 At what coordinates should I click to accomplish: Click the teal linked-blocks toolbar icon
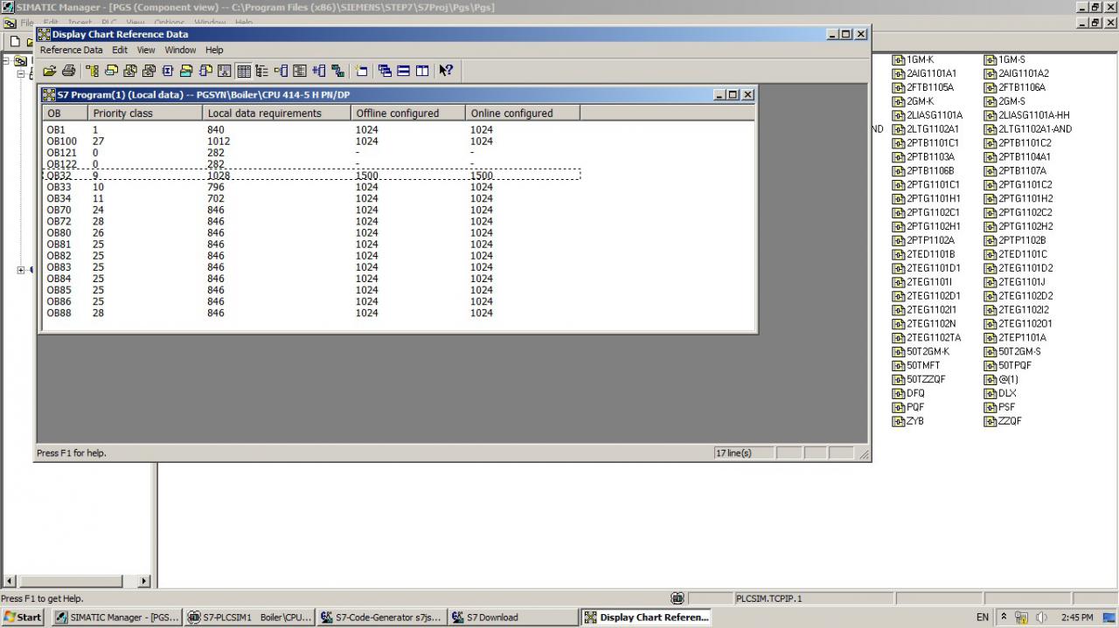pyautogui.click(x=339, y=71)
